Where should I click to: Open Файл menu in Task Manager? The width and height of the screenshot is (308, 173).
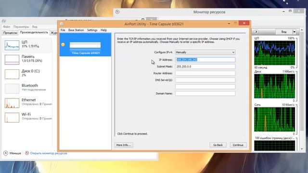coord(6,27)
